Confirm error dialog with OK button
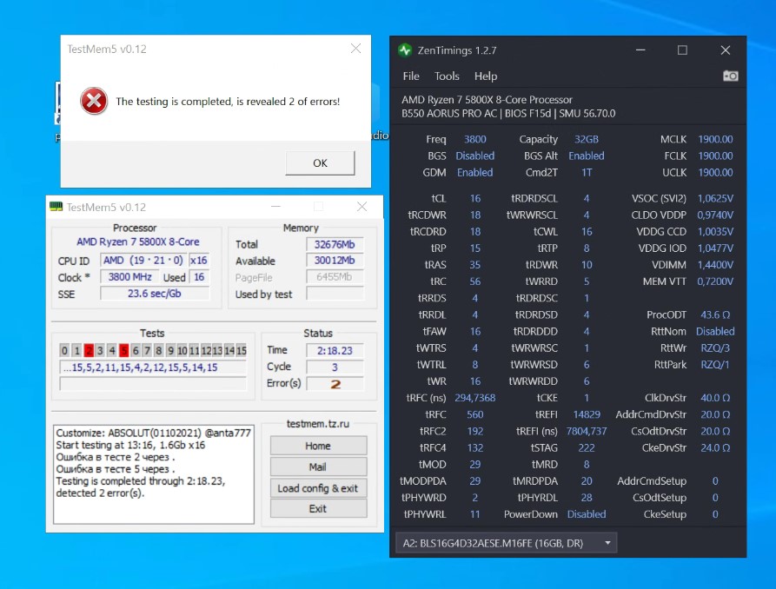The height and width of the screenshot is (589, 776). [320, 162]
